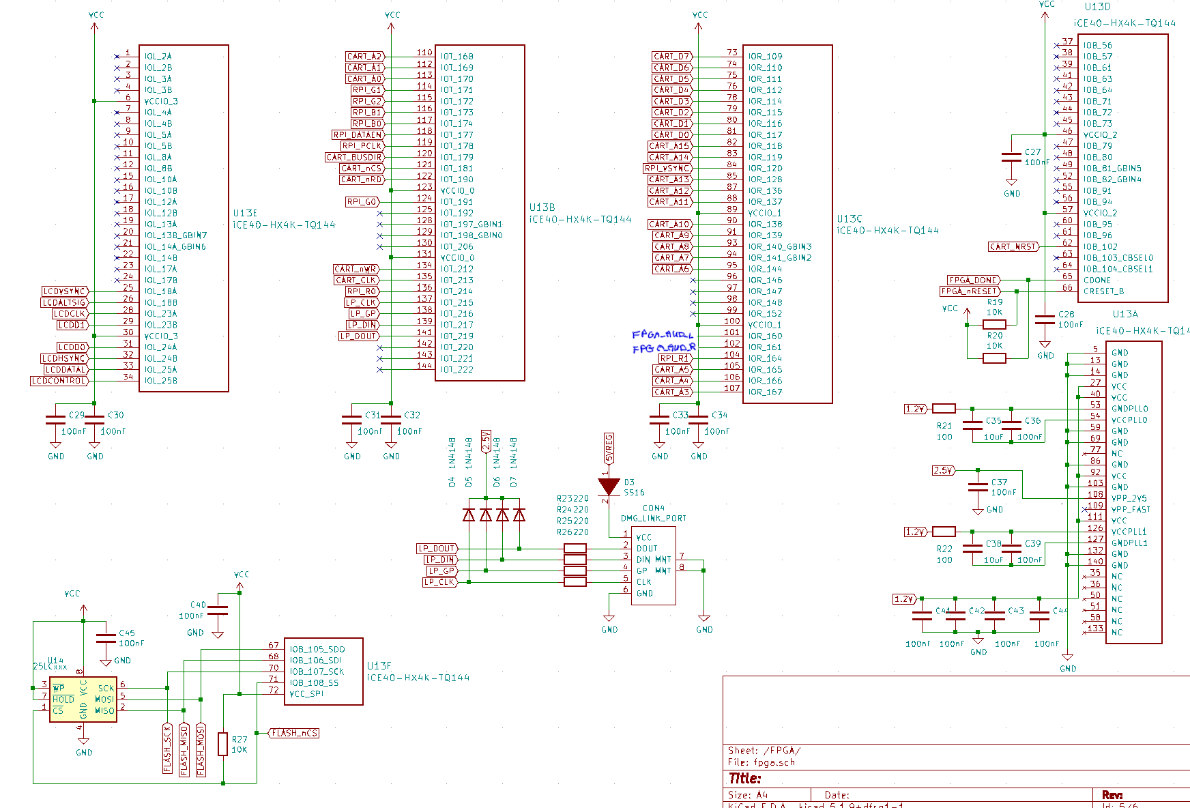The width and height of the screenshot is (1190, 808).
Task: Select the CON4 DMG_LINK_PORT connector body
Action: [653, 566]
